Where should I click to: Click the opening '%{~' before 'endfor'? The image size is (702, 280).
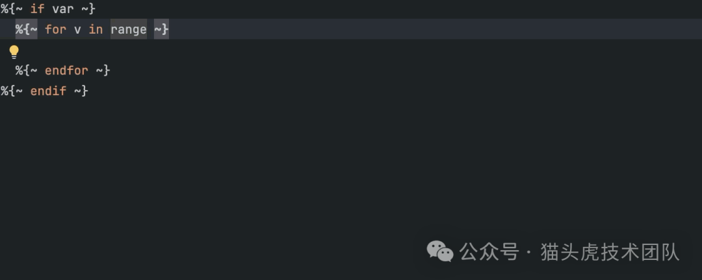point(27,70)
